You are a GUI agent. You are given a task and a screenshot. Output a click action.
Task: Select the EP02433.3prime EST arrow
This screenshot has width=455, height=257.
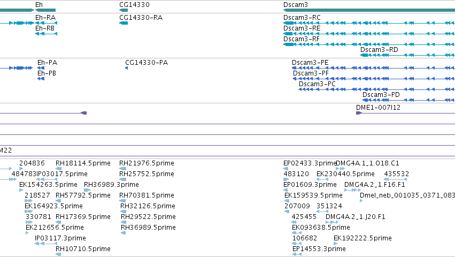[x=286, y=169]
